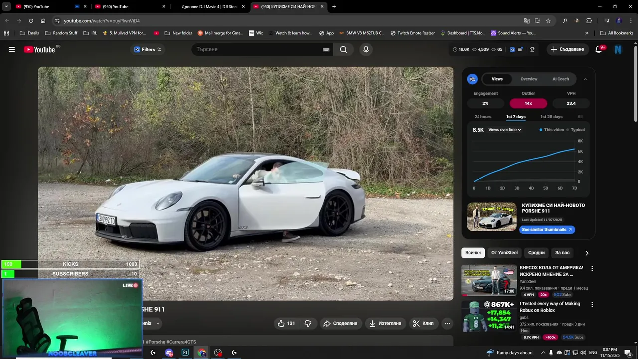This screenshot has height=359, width=638.
Task: Select the Всички filter chip
Action: click(473, 253)
